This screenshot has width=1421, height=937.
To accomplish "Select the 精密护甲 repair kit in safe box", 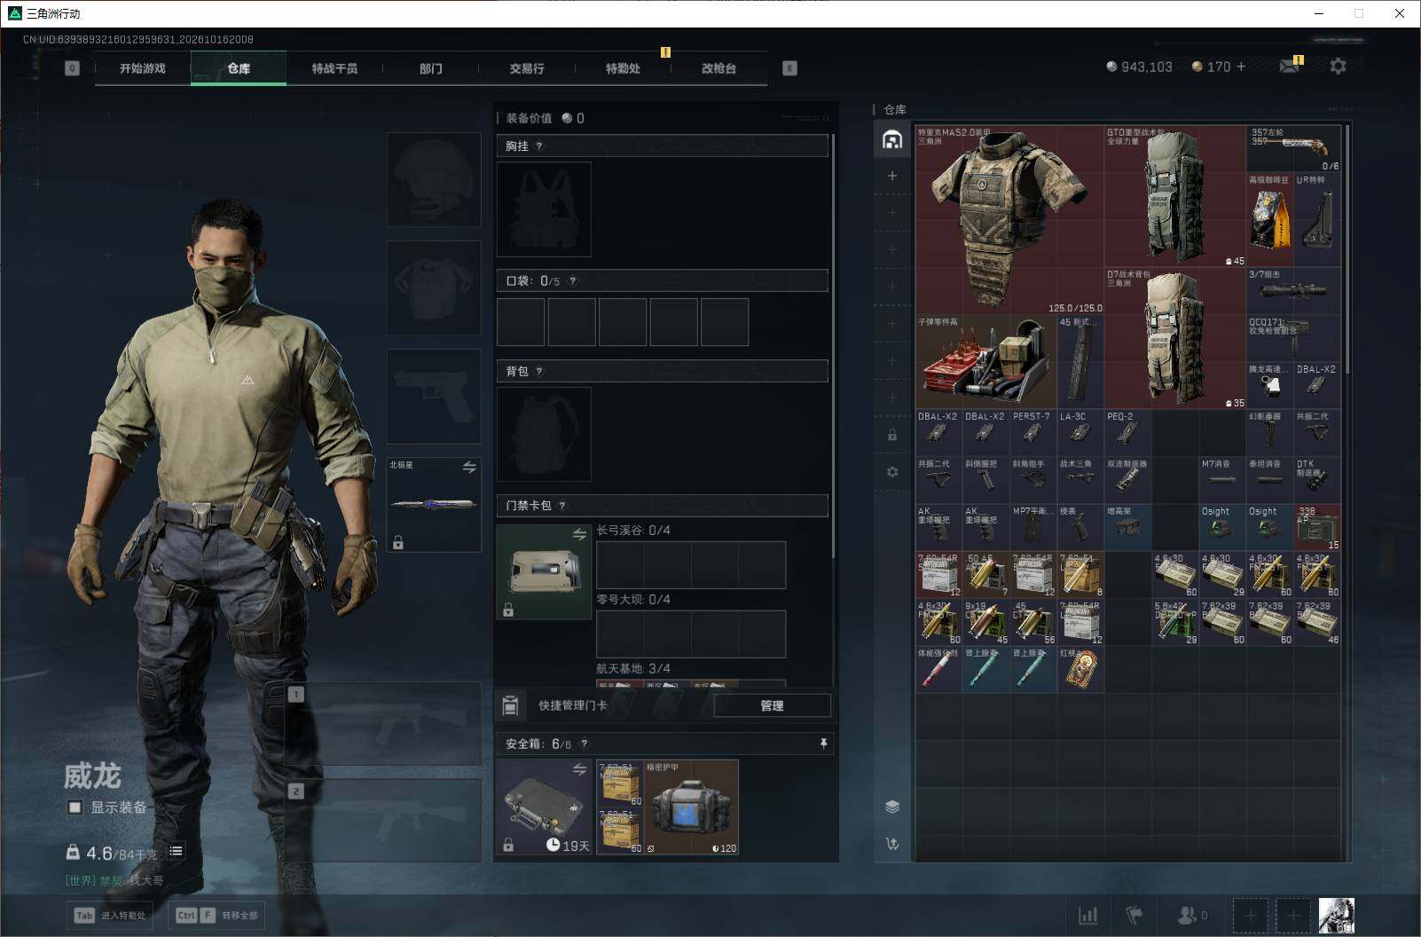I will coord(691,807).
